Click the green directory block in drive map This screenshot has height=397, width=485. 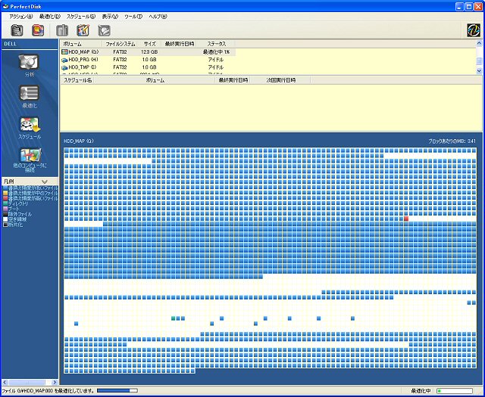(x=174, y=318)
